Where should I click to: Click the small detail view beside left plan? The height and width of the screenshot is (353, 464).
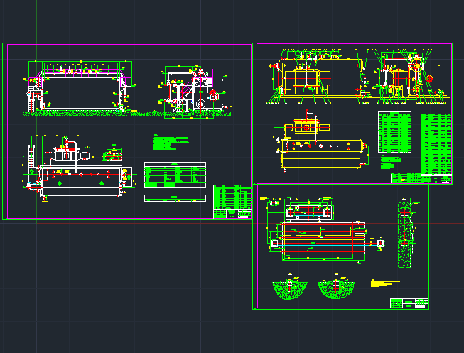[x=110, y=153]
